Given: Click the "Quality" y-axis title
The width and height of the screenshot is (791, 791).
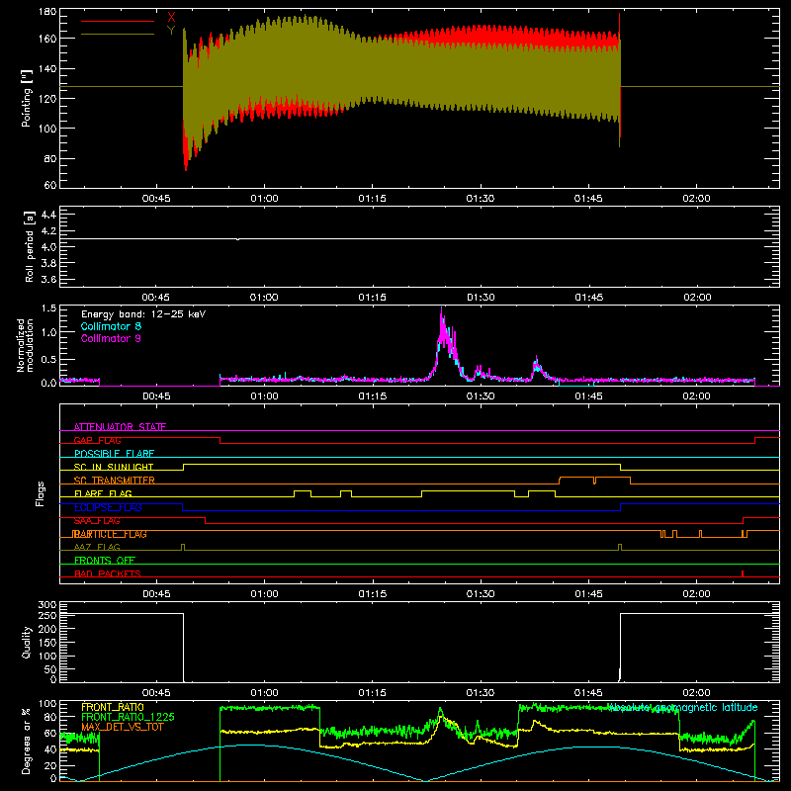Looking at the screenshot, I should [27, 642].
